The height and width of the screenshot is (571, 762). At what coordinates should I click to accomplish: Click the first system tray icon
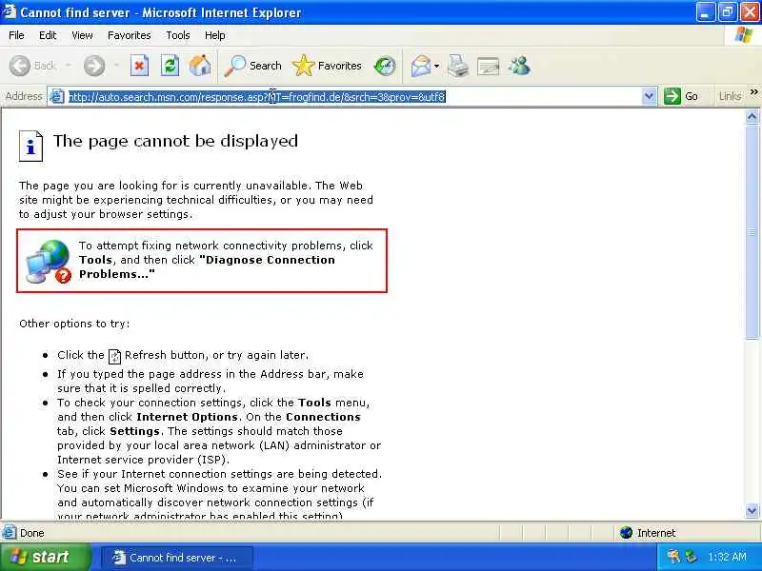click(673, 557)
